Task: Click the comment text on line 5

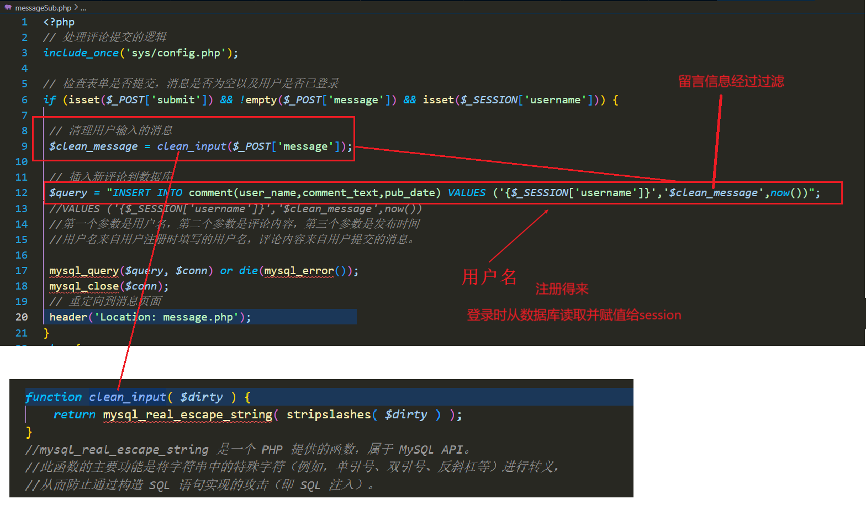Action: pyautogui.click(x=191, y=83)
